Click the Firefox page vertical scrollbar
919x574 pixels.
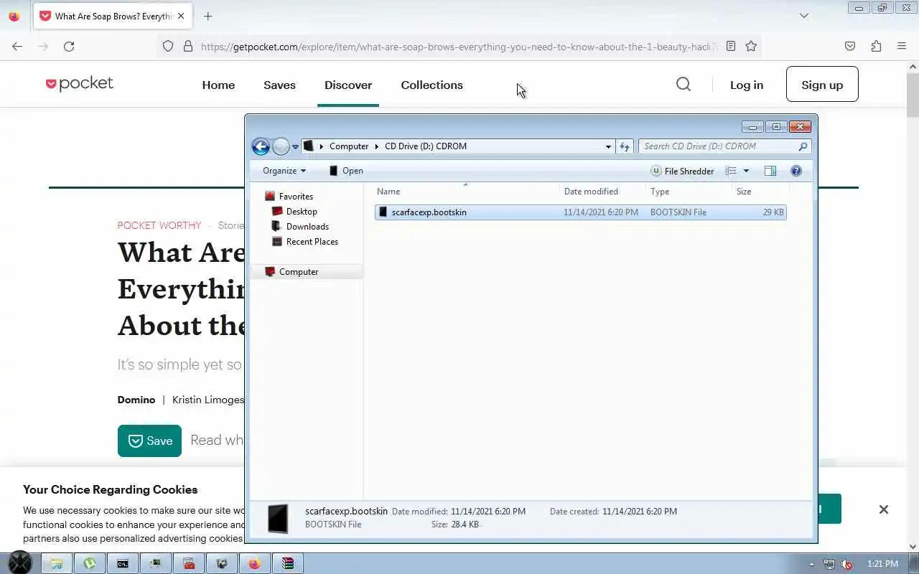tap(913, 95)
